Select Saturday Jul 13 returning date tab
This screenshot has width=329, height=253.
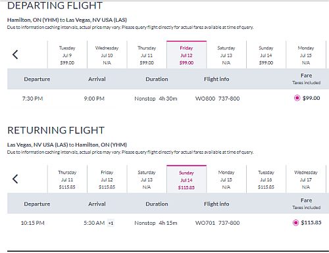click(x=147, y=179)
